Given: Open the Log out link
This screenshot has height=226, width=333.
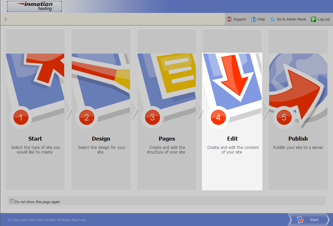Looking at the screenshot, I should [324, 19].
